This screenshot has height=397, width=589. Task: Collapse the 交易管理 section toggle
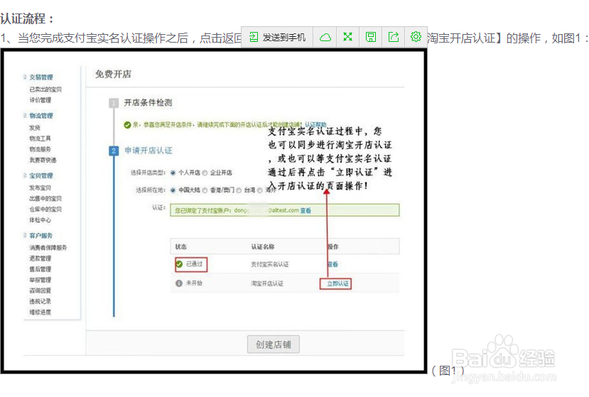pos(25,77)
